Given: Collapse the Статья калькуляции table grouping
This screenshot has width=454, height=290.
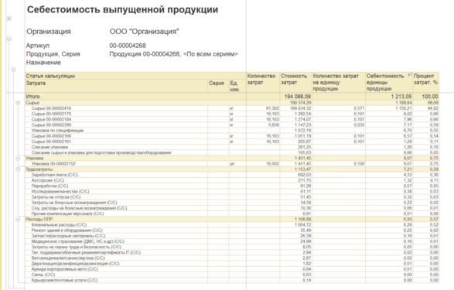Looking at the screenshot, I should (x=13, y=70).
